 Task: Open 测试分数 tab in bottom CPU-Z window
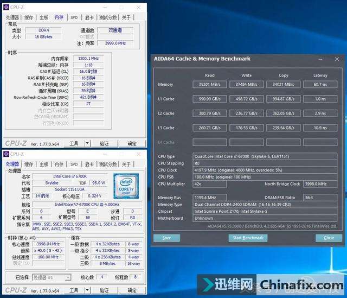(108, 164)
